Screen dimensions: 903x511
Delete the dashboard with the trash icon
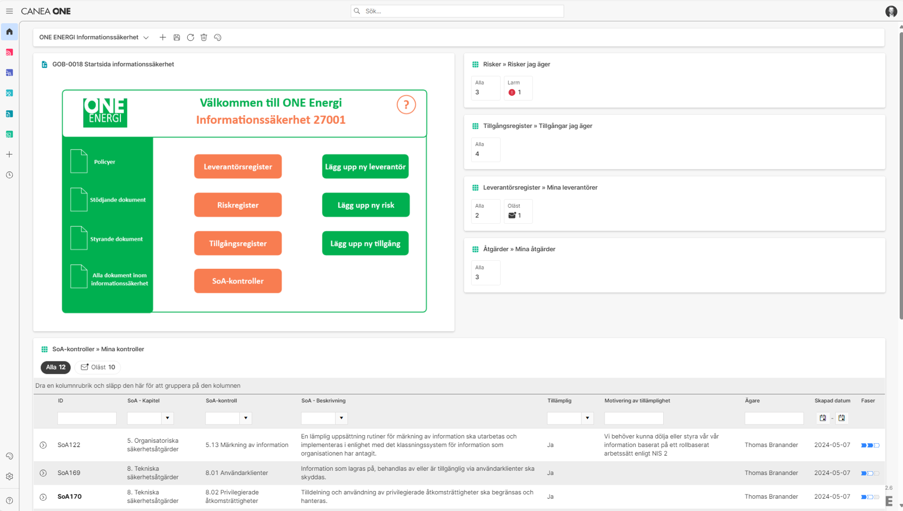[x=204, y=38]
